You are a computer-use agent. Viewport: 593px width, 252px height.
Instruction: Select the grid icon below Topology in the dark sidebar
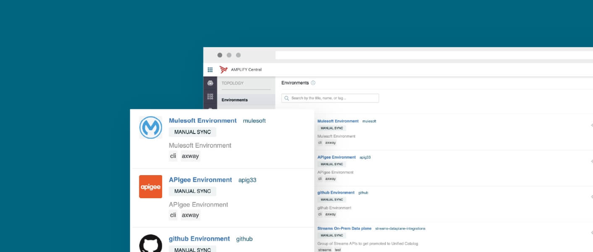210,97
